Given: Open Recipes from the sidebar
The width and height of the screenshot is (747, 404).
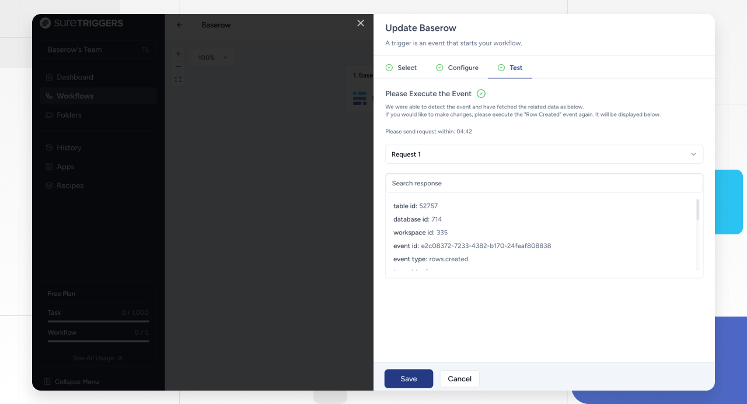Looking at the screenshot, I should 99,185.
